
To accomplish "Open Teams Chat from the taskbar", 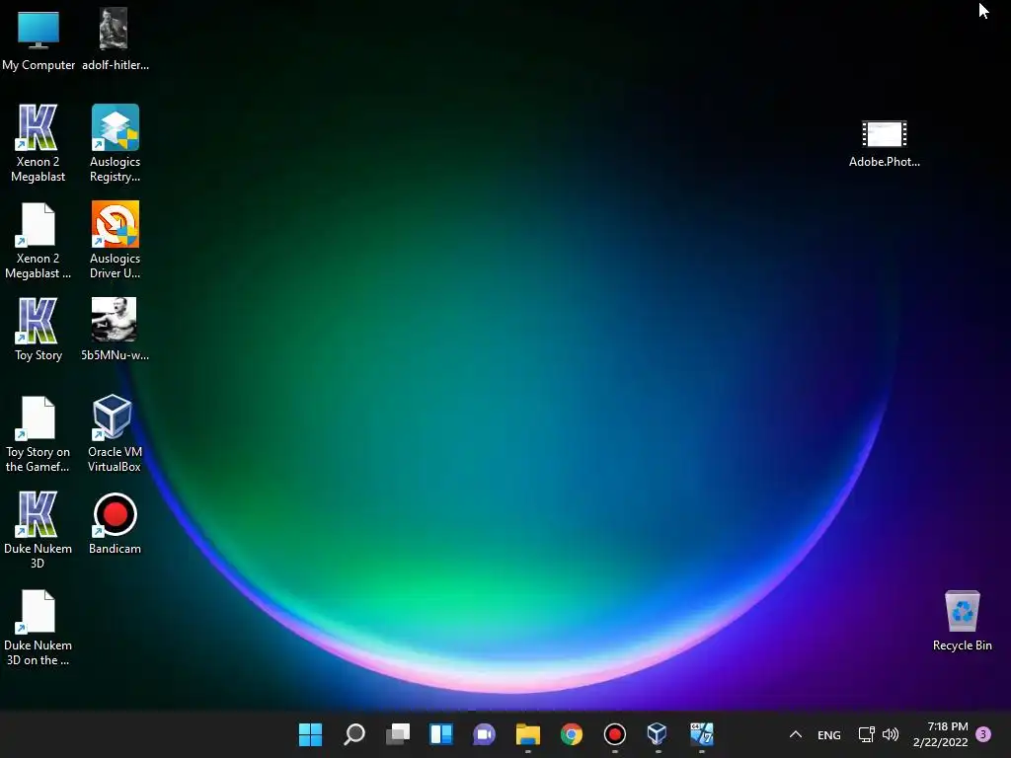I will point(484,734).
